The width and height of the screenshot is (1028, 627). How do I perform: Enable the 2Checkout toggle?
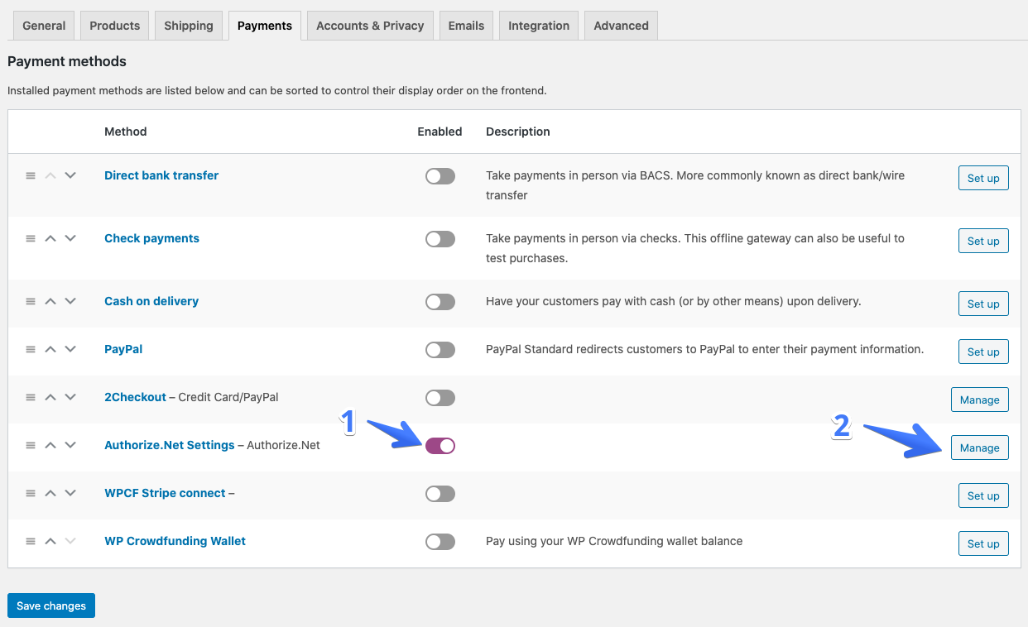[x=440, y=398]
